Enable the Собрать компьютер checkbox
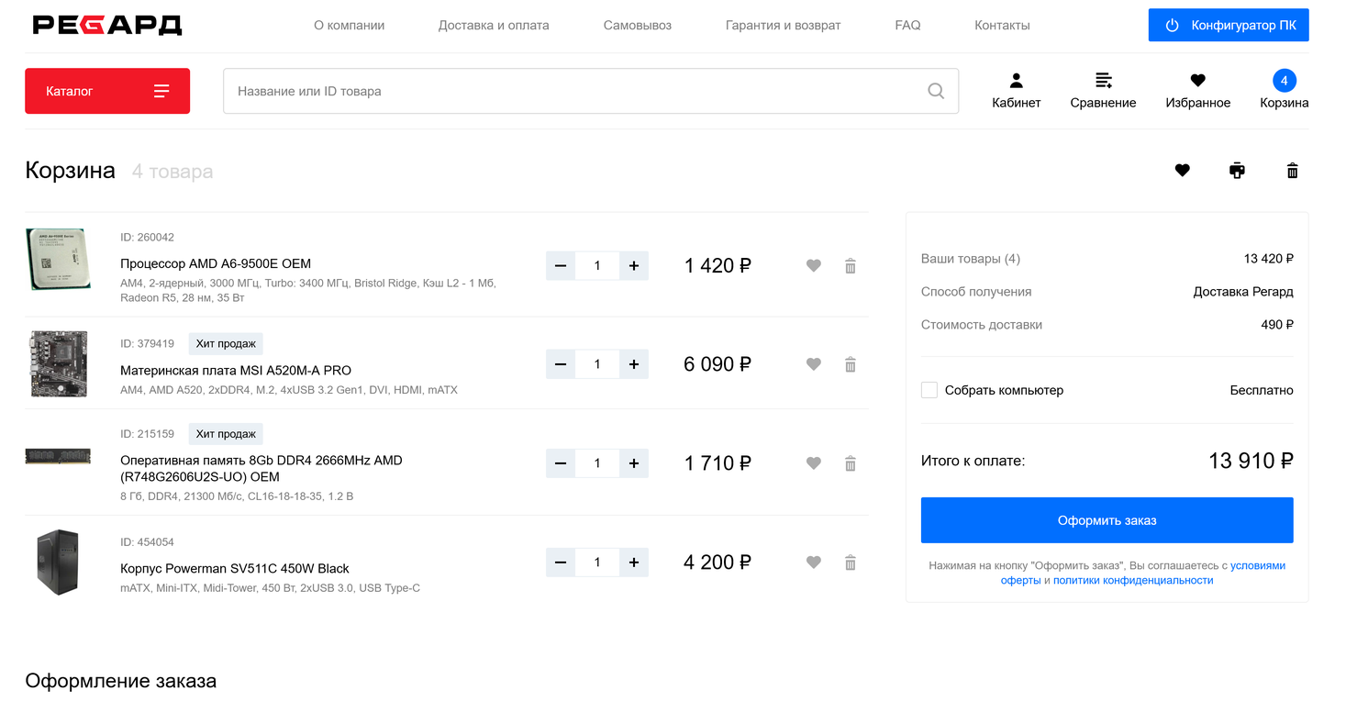 929,390
